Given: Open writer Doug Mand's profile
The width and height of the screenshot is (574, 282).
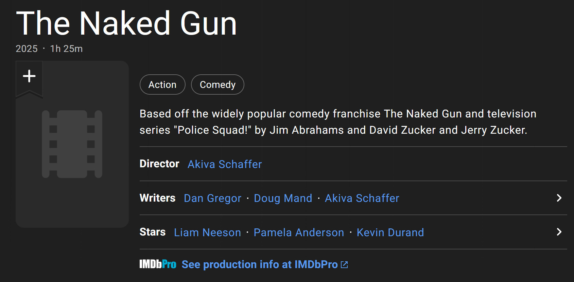Looking at the screenshot, I should (283, 198).
